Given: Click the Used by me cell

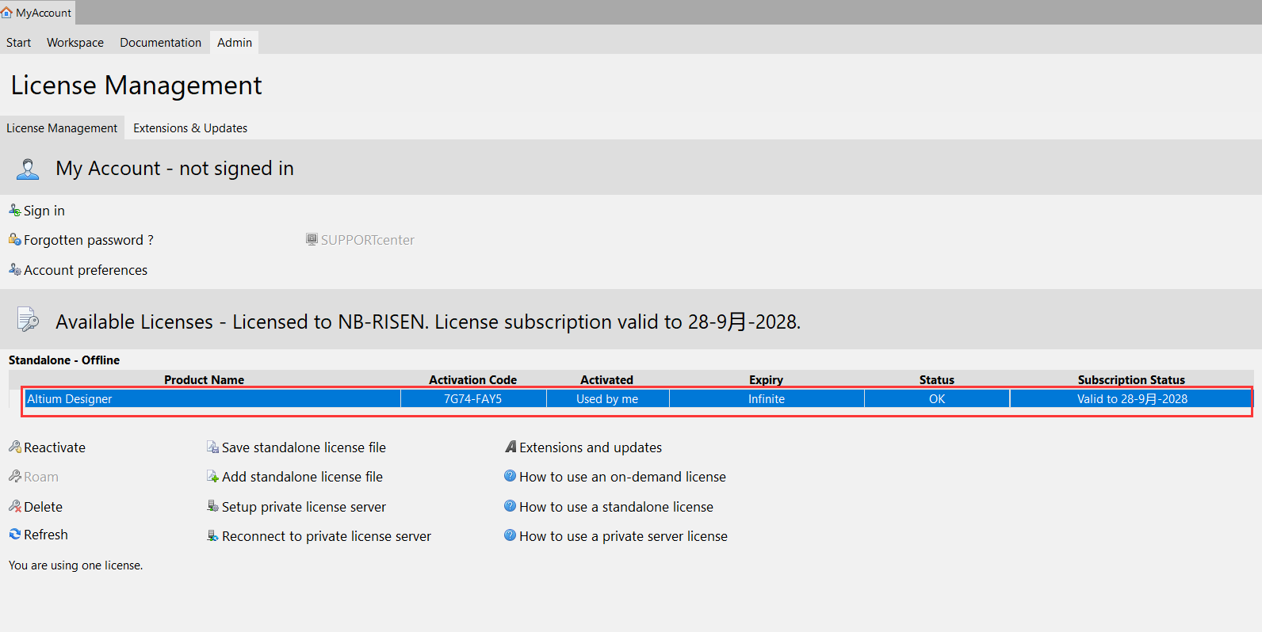Looking at the screenshot, I should click(x=607, y=399).
